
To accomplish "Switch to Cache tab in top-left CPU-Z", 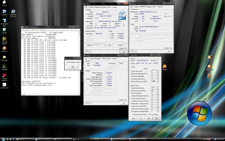I will pyautogui.click(x=91, y=7).
